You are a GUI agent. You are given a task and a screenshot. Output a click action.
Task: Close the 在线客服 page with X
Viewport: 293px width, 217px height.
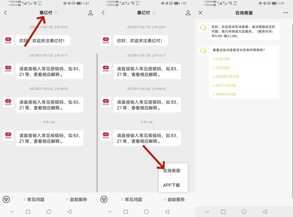(201, 13)
